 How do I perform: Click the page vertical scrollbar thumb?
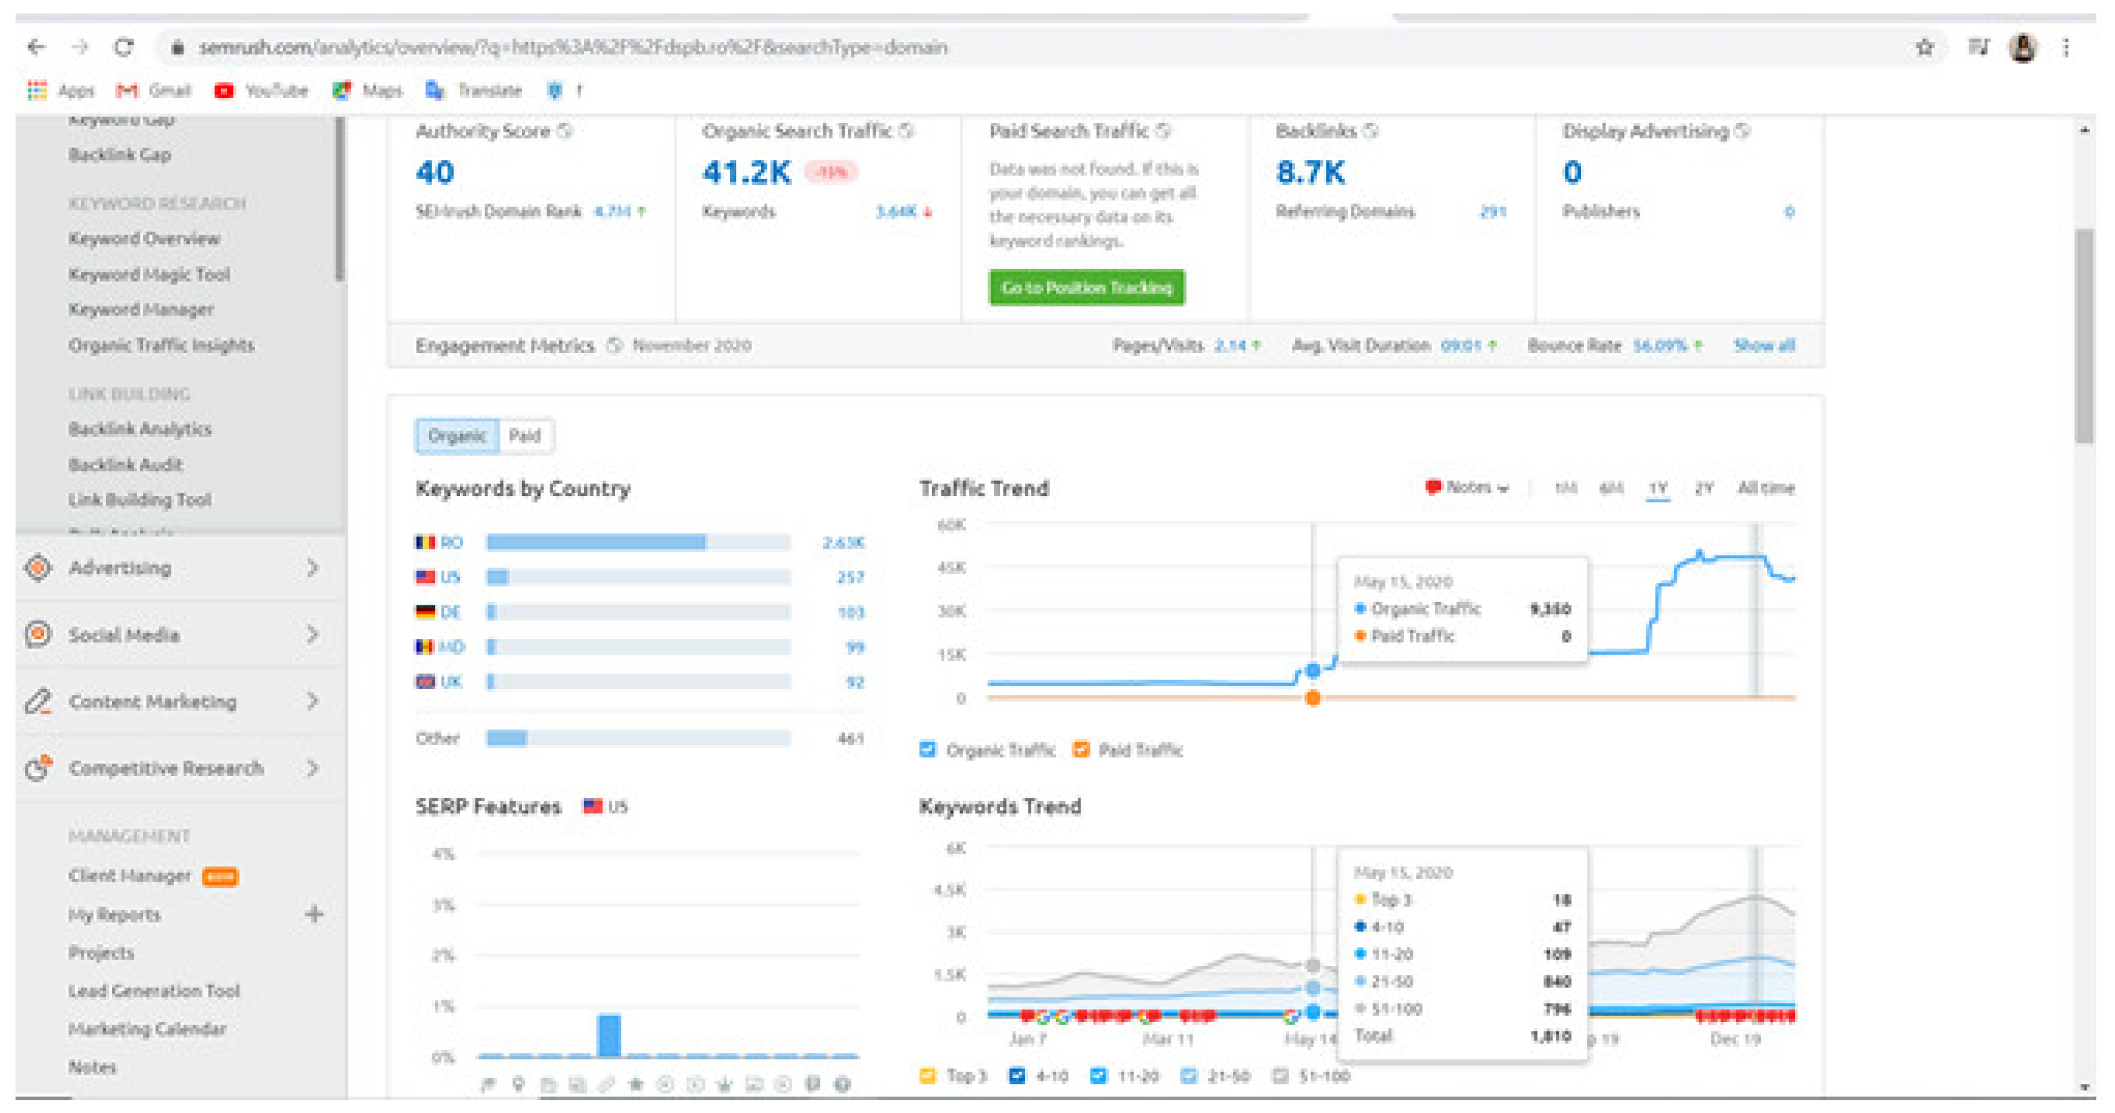[2084, 337]
